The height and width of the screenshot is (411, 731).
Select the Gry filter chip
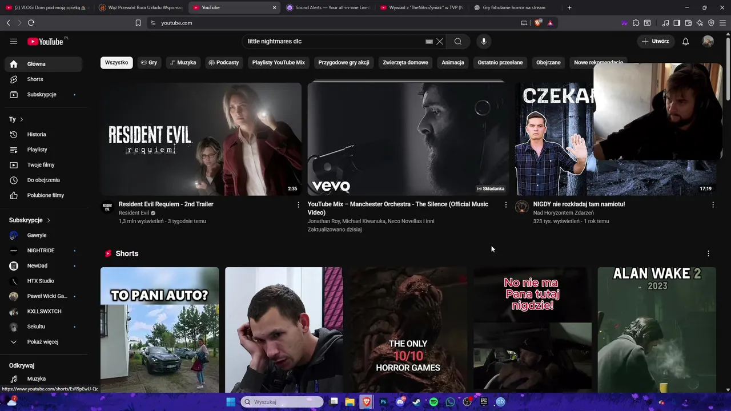(x=149, y=62)
